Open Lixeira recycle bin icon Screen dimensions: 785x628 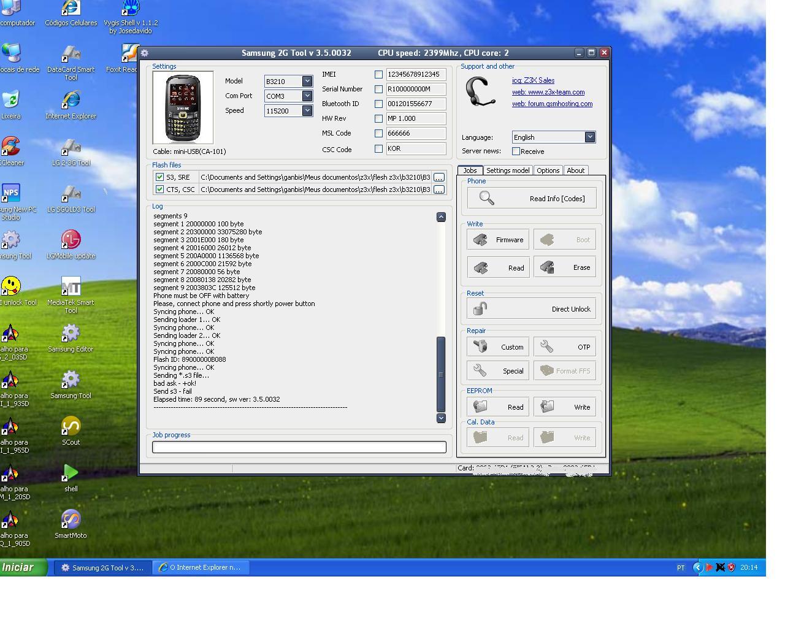click(x=10, y=105)
